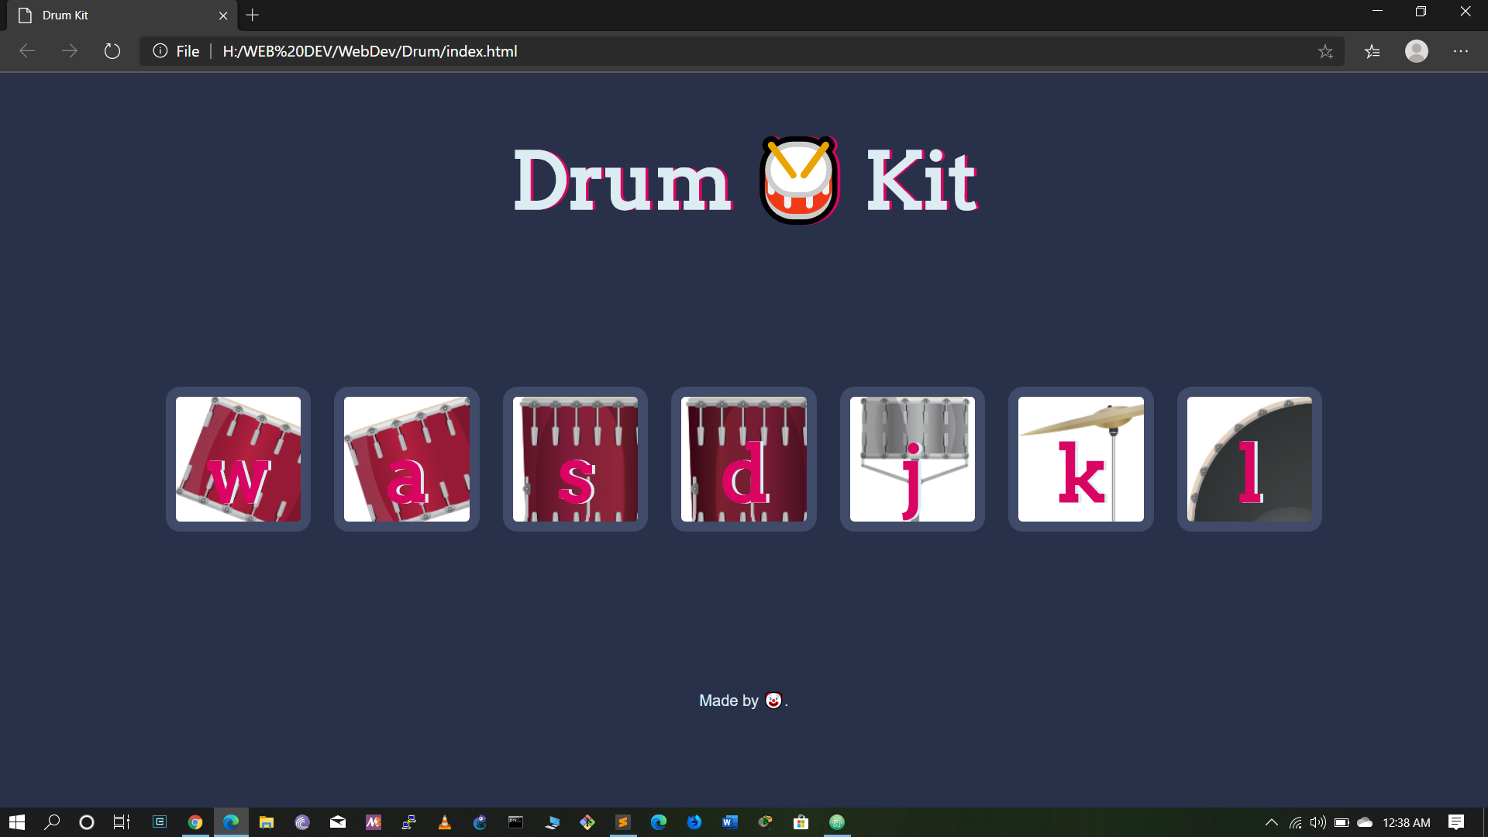1488x837 pixels.
Task: Show hidden system tray icons
Action: point(1272,822)
